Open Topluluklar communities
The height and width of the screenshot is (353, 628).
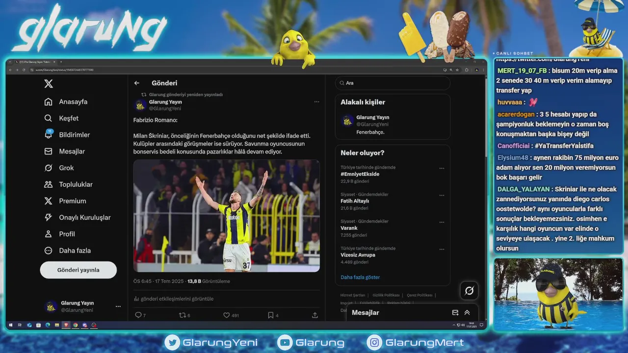coord(68,184)
